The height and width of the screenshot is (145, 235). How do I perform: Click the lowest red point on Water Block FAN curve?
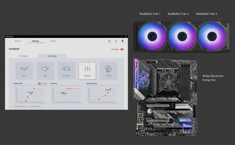tap(99, 99)
